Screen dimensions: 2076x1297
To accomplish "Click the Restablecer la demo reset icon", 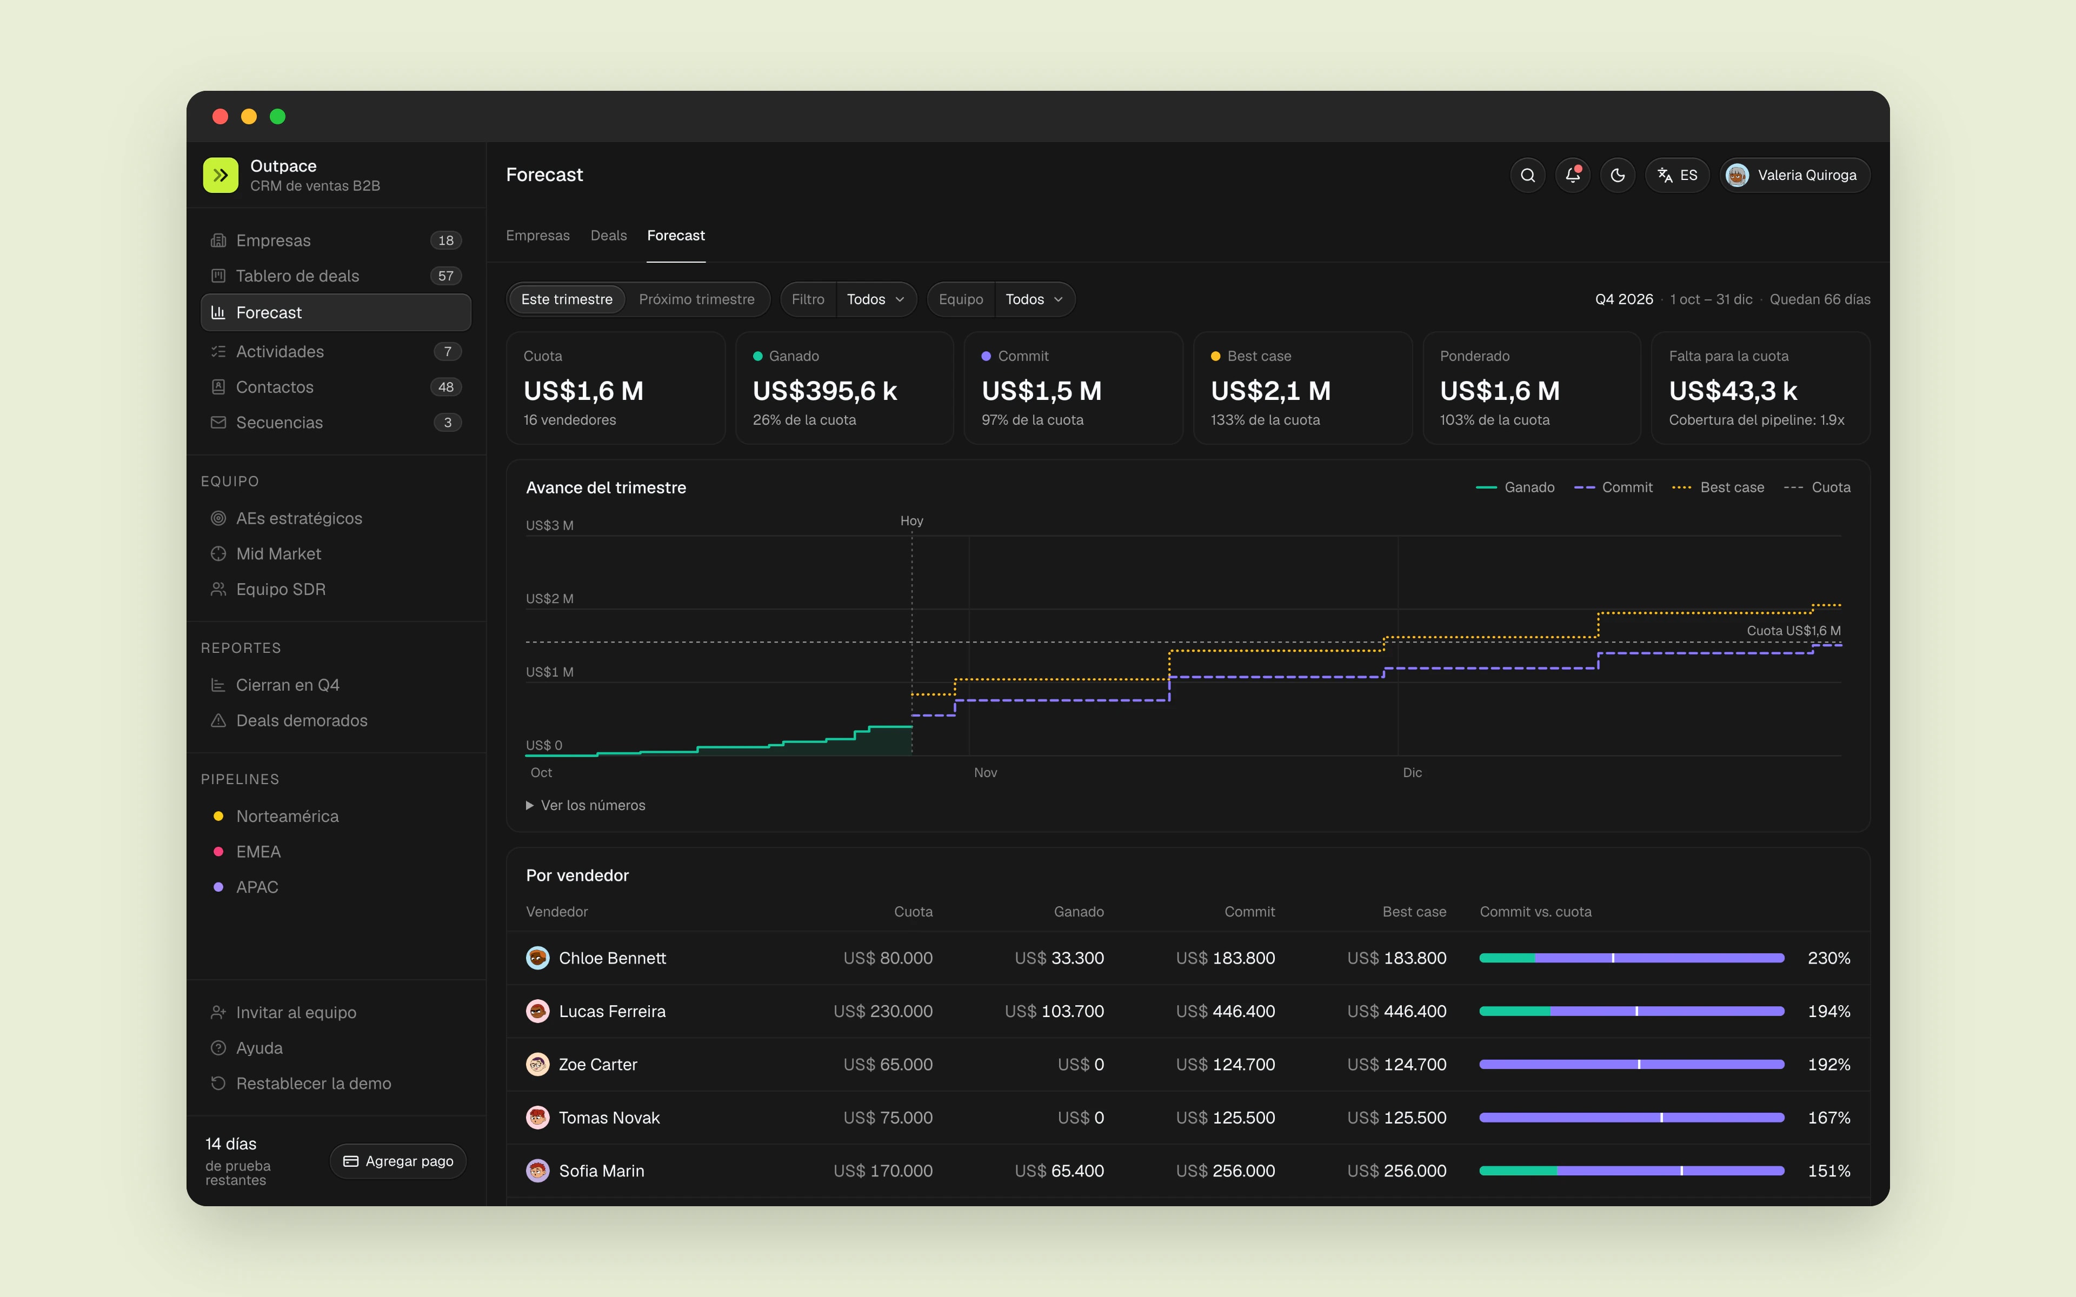I will tap(219, 1084).
